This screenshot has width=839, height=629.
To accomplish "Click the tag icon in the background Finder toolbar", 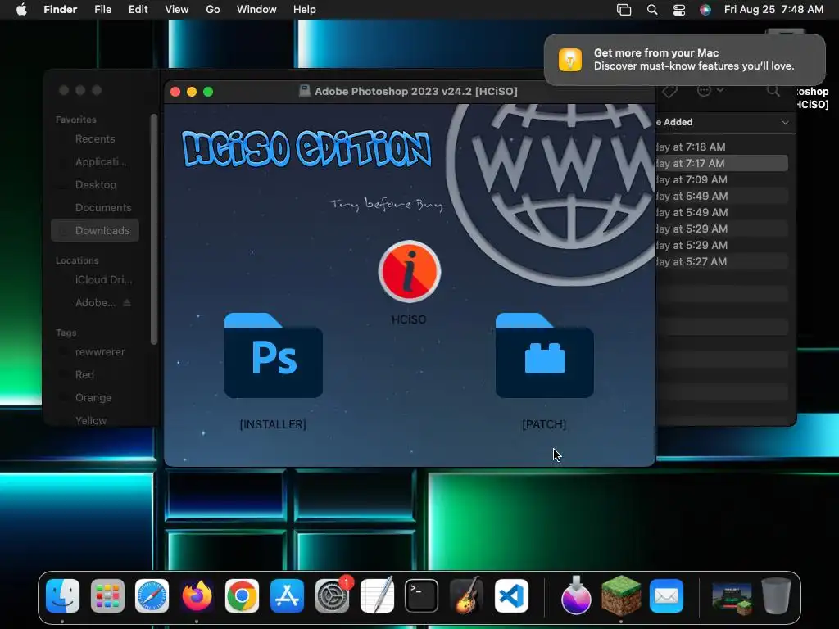I will (669, 91).
